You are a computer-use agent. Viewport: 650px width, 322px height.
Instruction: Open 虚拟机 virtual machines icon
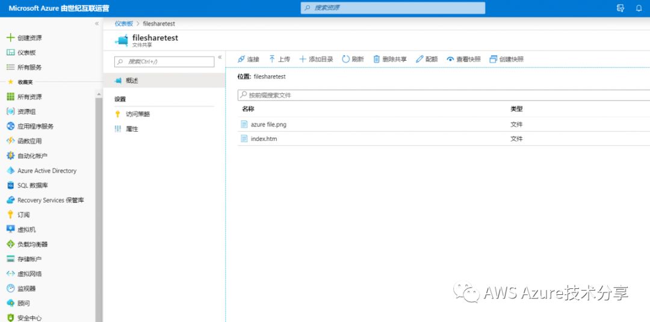[10, 229]
